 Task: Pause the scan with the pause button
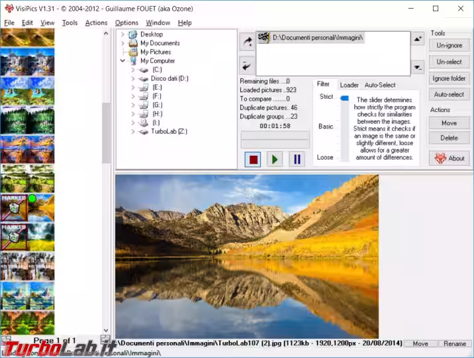(297, 159)
